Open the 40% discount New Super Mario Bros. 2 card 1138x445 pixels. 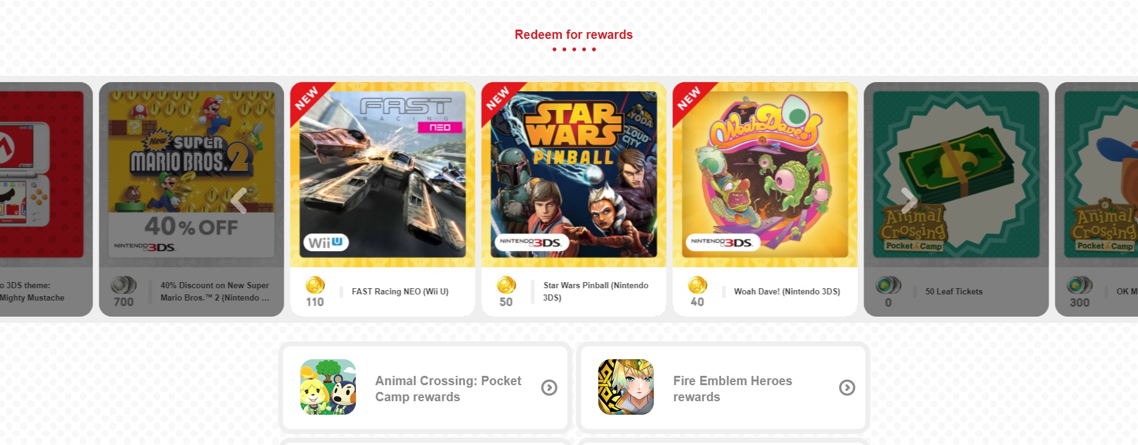tap(191, 199)
